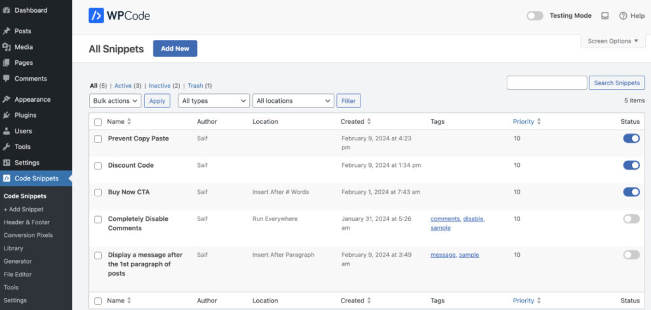651x310 pixels.
Task: Click the Add New button
Action: [x=175, y=49]
